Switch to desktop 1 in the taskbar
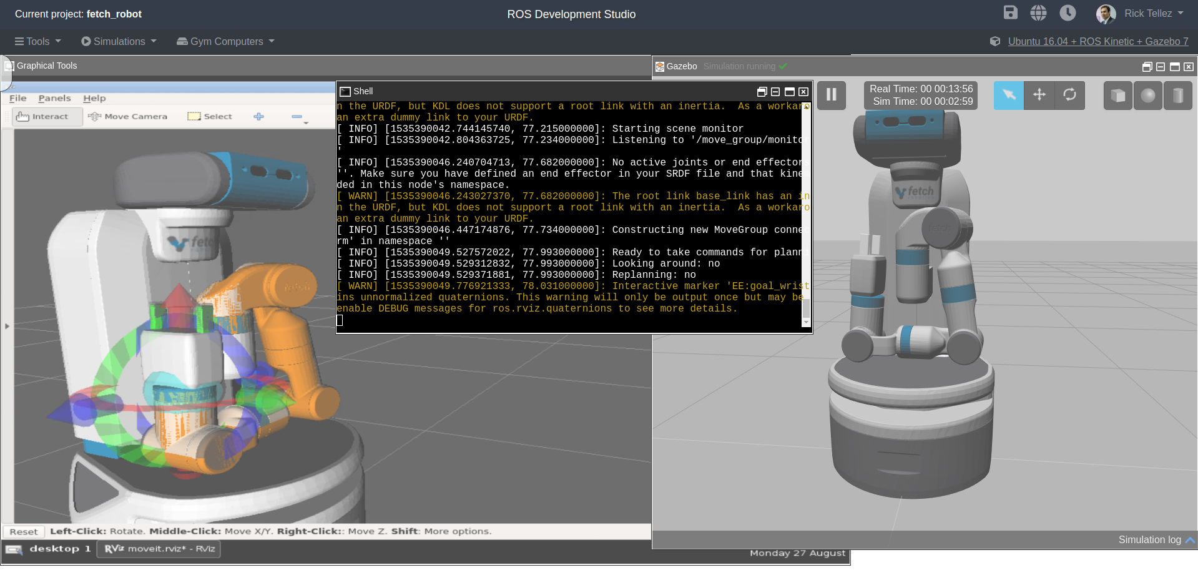 (60, 549)
